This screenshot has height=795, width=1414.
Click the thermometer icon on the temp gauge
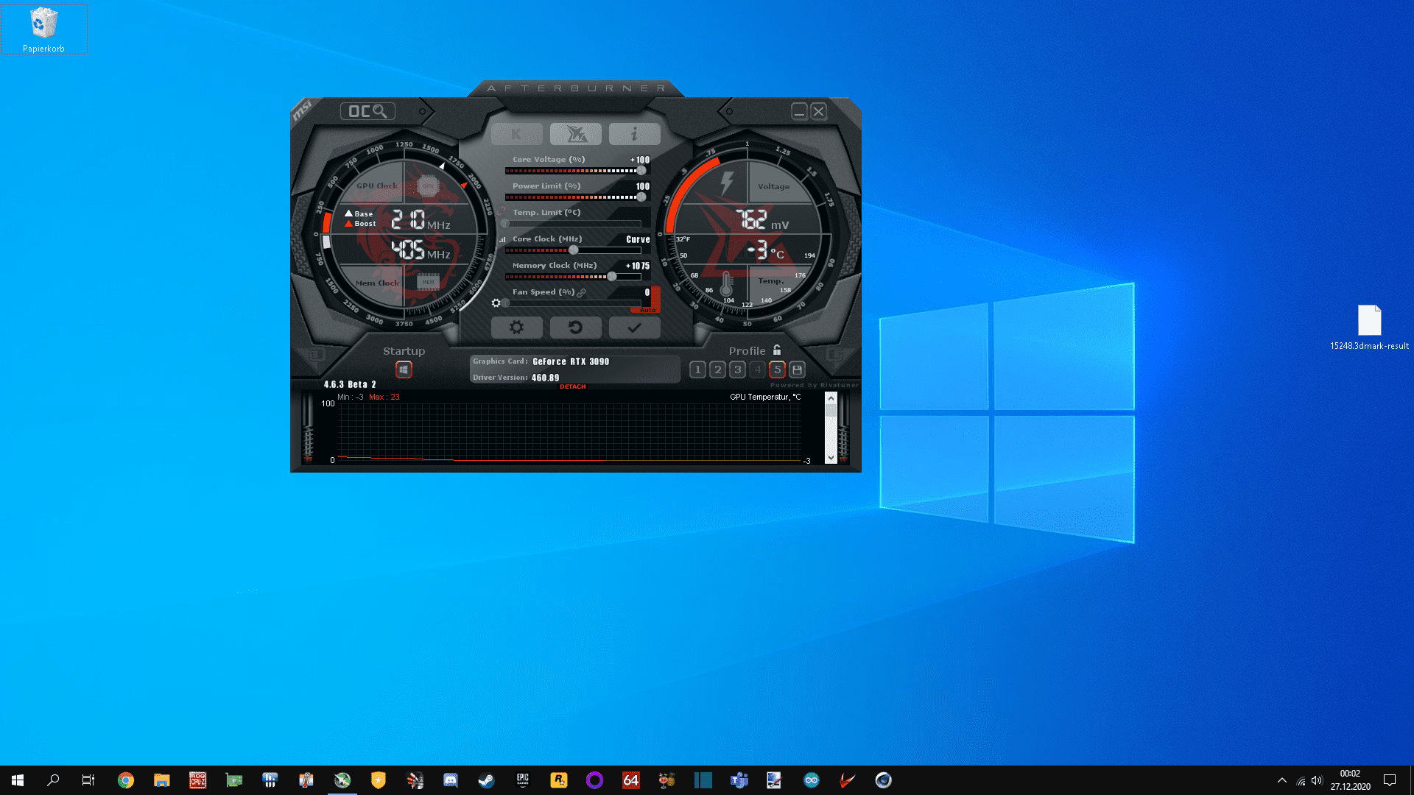point(727,283)
